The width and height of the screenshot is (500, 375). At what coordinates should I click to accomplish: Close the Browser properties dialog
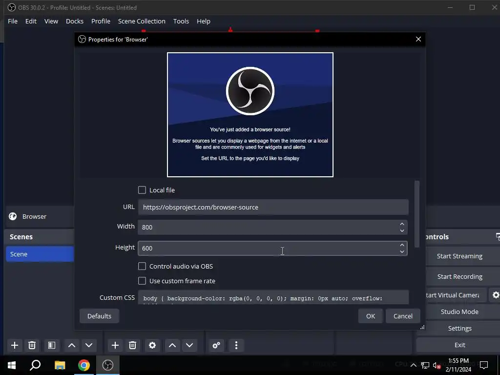click(418, 39)
